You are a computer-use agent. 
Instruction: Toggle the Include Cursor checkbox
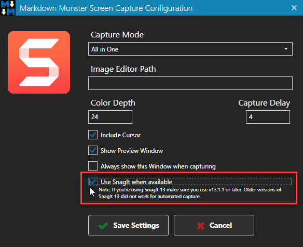93,135
